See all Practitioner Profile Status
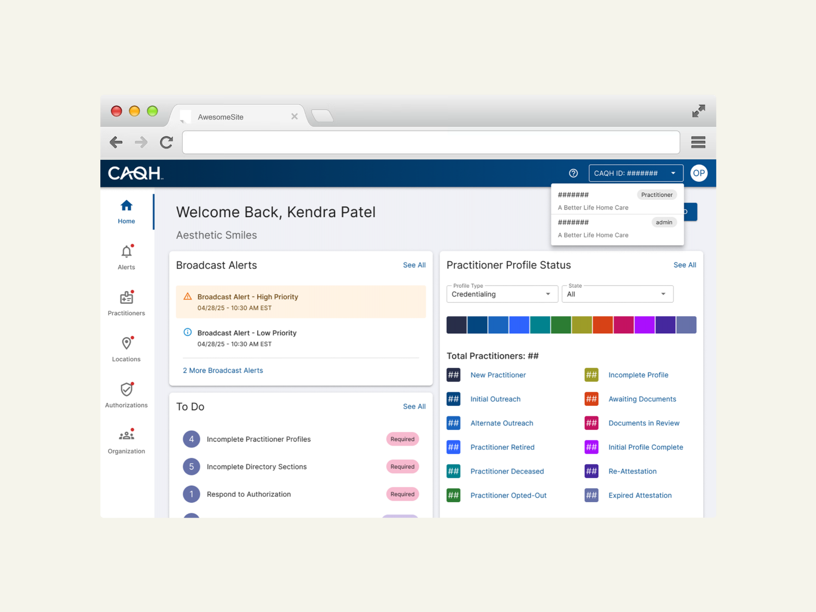 [685, 265]
